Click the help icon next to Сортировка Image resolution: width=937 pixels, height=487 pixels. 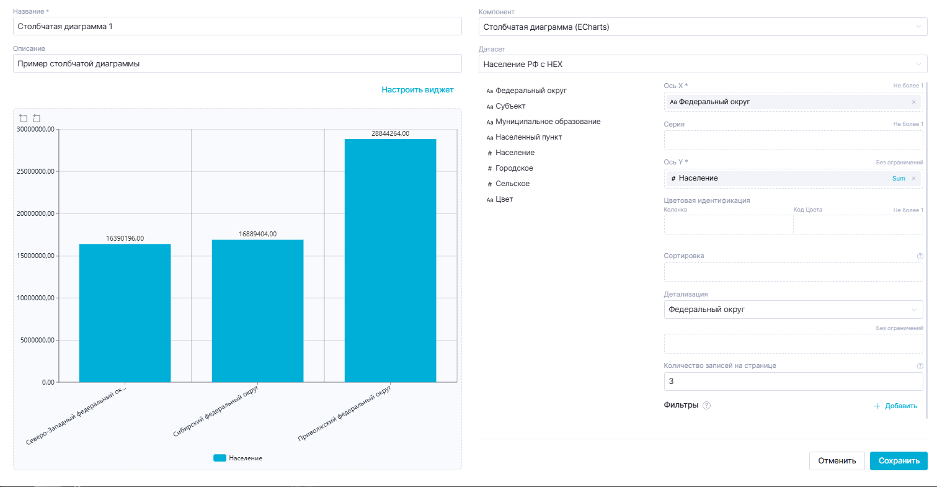pos(920,256)
